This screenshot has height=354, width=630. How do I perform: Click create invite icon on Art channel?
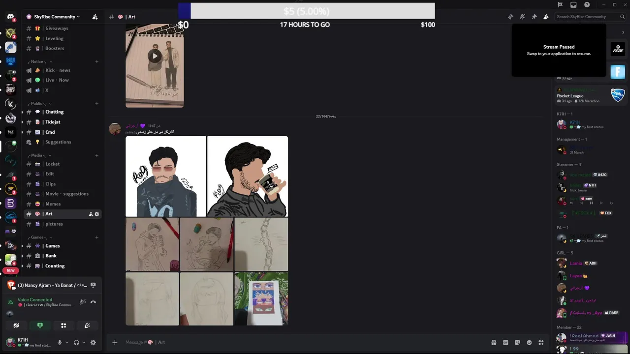pyautogui.click(x=91, y=214)
